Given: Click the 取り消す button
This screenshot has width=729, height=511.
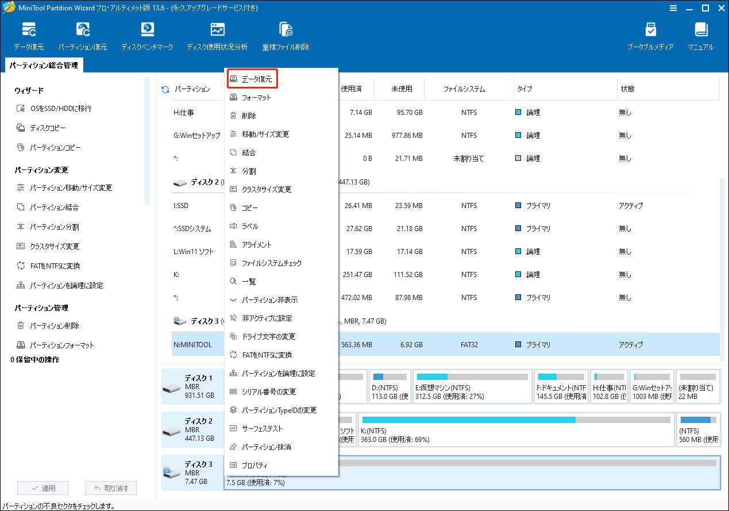Looking at the screenshot, I should pos(111,488).
